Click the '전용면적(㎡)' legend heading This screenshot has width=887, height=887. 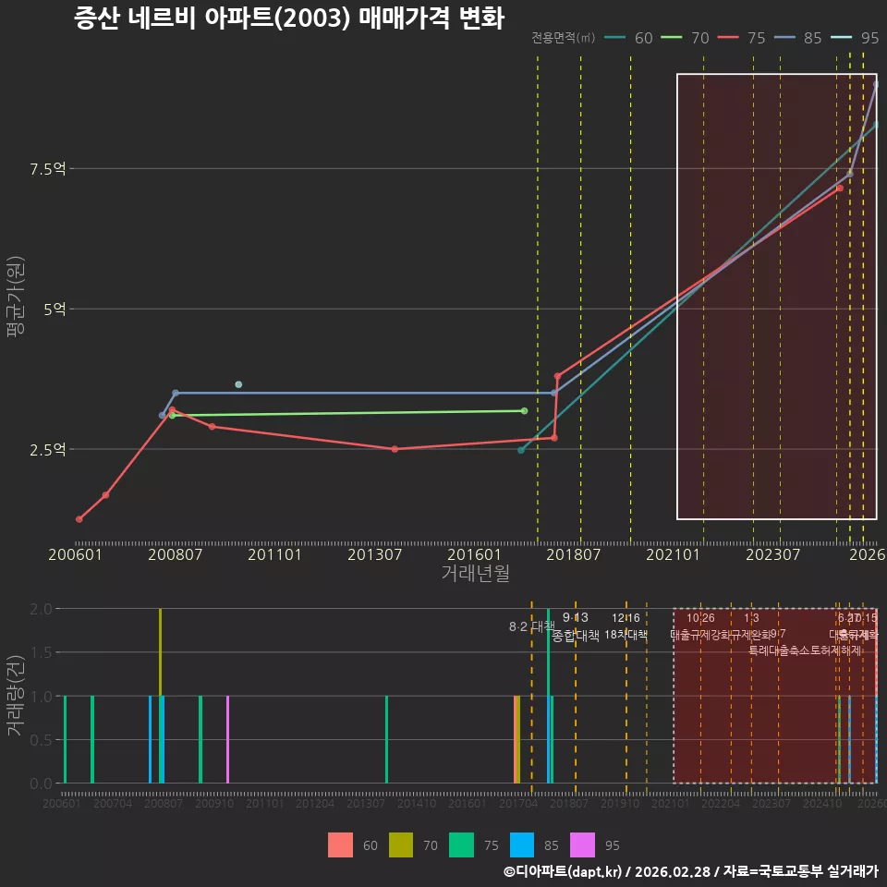click(x=563, y=37)
